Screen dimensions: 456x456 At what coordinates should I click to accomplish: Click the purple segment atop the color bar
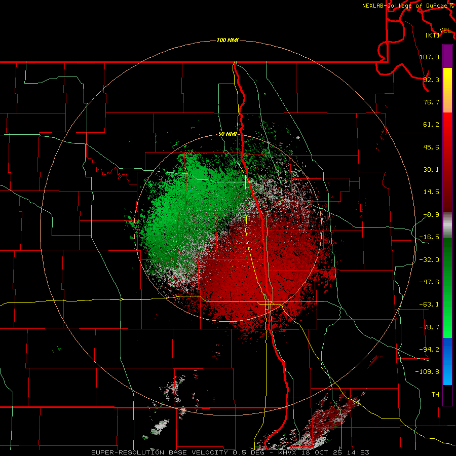pyautogui.click(x=447, y=56)
